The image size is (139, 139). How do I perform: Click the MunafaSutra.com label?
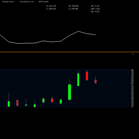tap(27, 2)
